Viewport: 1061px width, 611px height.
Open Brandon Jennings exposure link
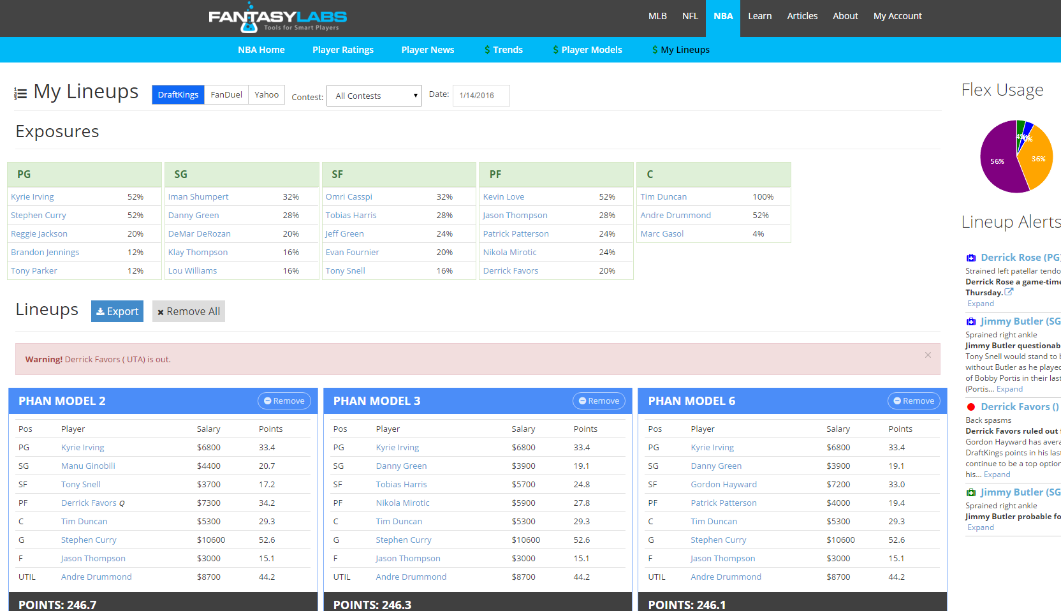(x=45, y=253)
